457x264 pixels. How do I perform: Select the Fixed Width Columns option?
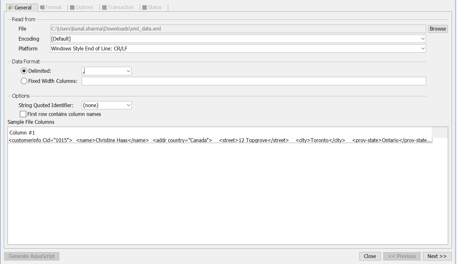24,81
